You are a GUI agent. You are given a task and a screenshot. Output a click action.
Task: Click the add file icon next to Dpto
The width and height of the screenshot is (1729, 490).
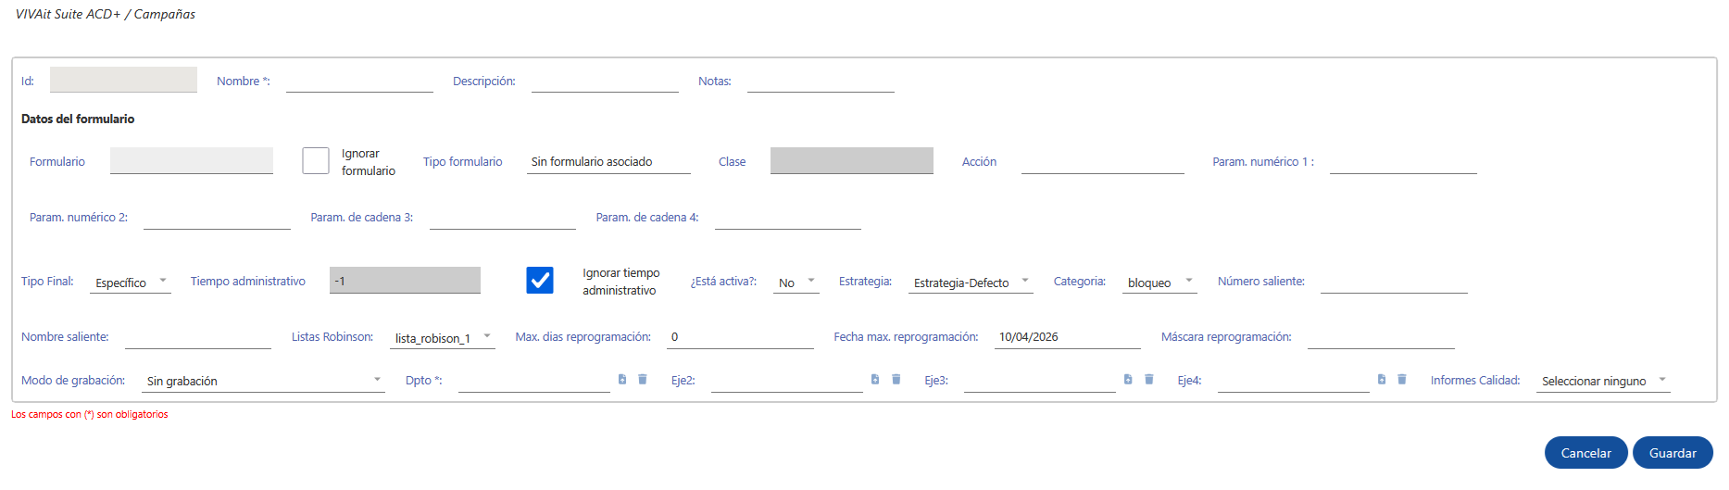tap(622, 380)
